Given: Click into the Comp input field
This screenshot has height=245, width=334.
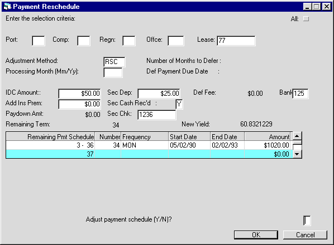Looking at the screenshot, I should (84, 41).
